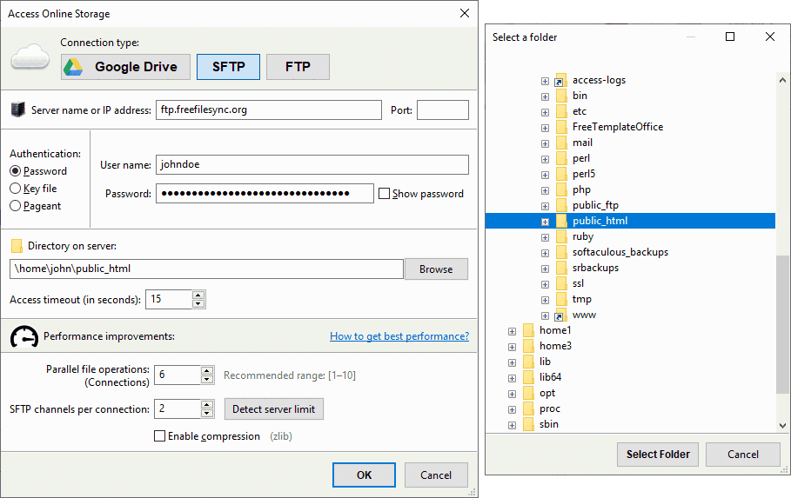The height and width of the screenshot is (498, 791).
Task: Click the Google Drive logo icon
Action: 73,67
